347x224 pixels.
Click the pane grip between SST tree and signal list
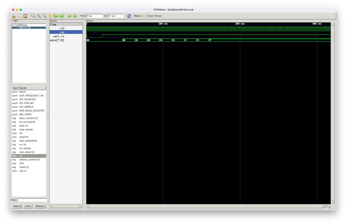click(x=29, y=85)
